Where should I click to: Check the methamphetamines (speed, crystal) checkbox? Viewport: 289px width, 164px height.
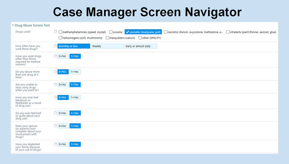click(x=60, y=32)
